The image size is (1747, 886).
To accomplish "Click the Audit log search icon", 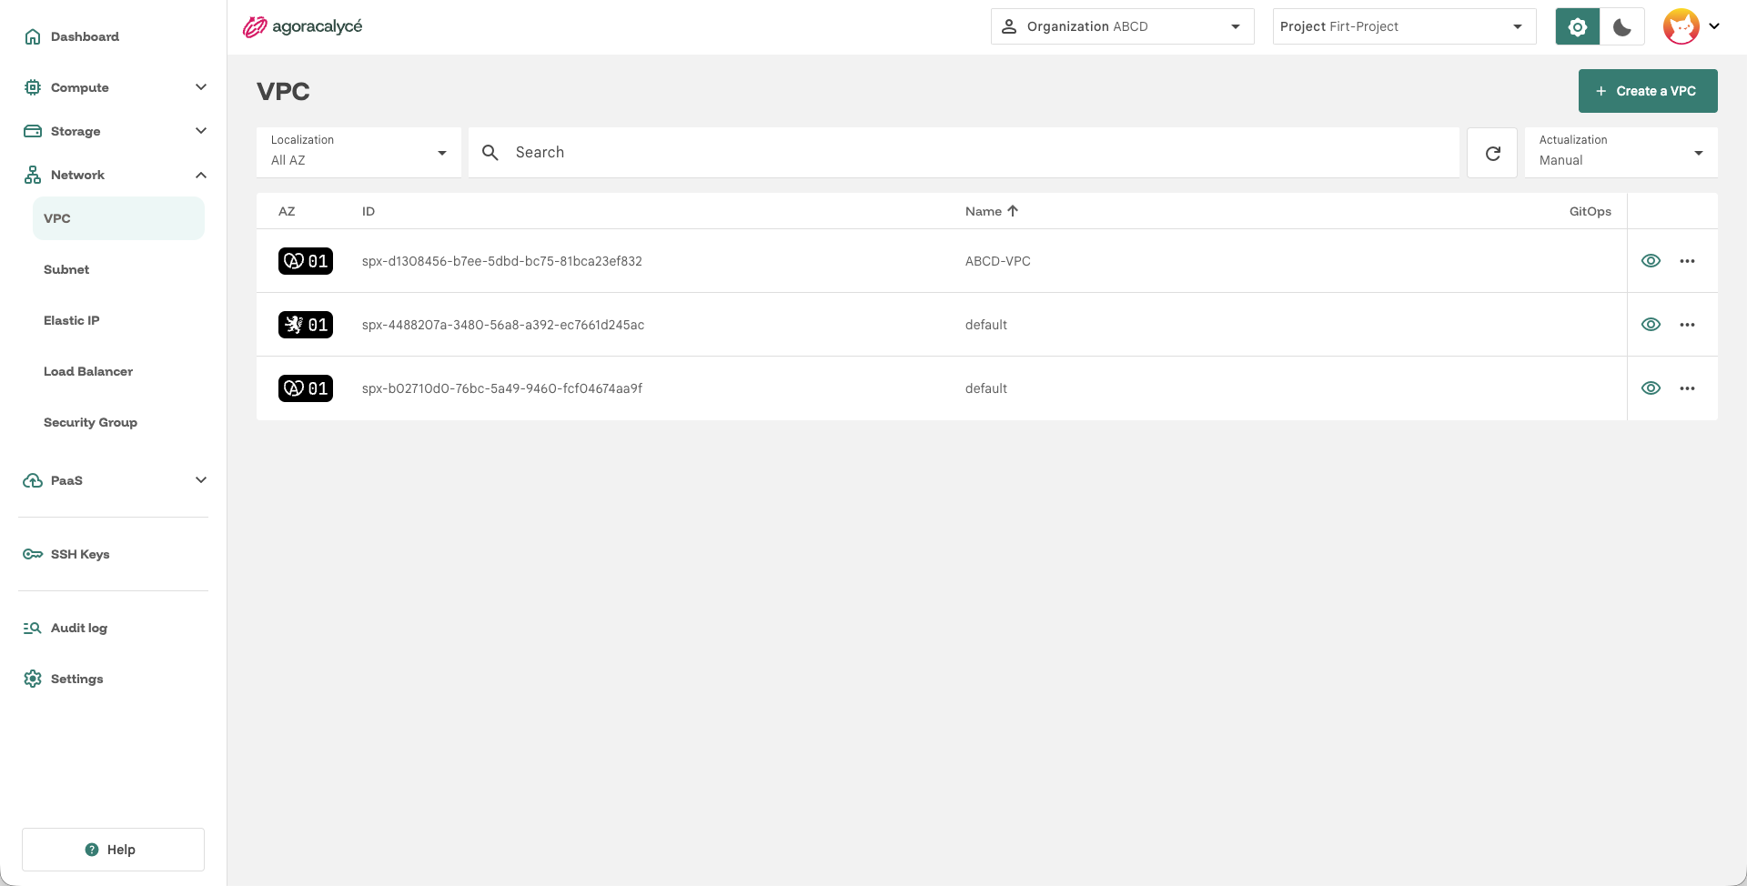I will (x=33, y=628).
